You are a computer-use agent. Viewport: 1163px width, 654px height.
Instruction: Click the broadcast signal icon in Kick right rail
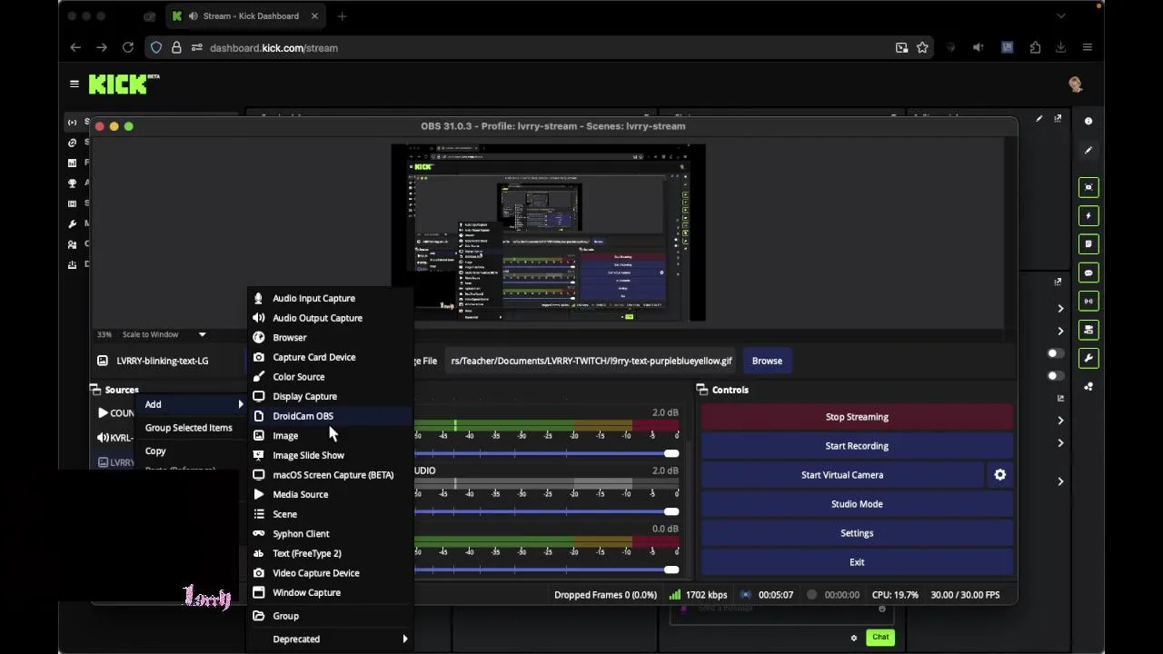1088,301
